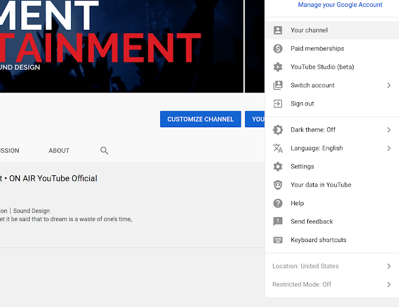This screenshot has height=307, width=399.
Task: Click the Help question mark icon
Action: [277, 203]
